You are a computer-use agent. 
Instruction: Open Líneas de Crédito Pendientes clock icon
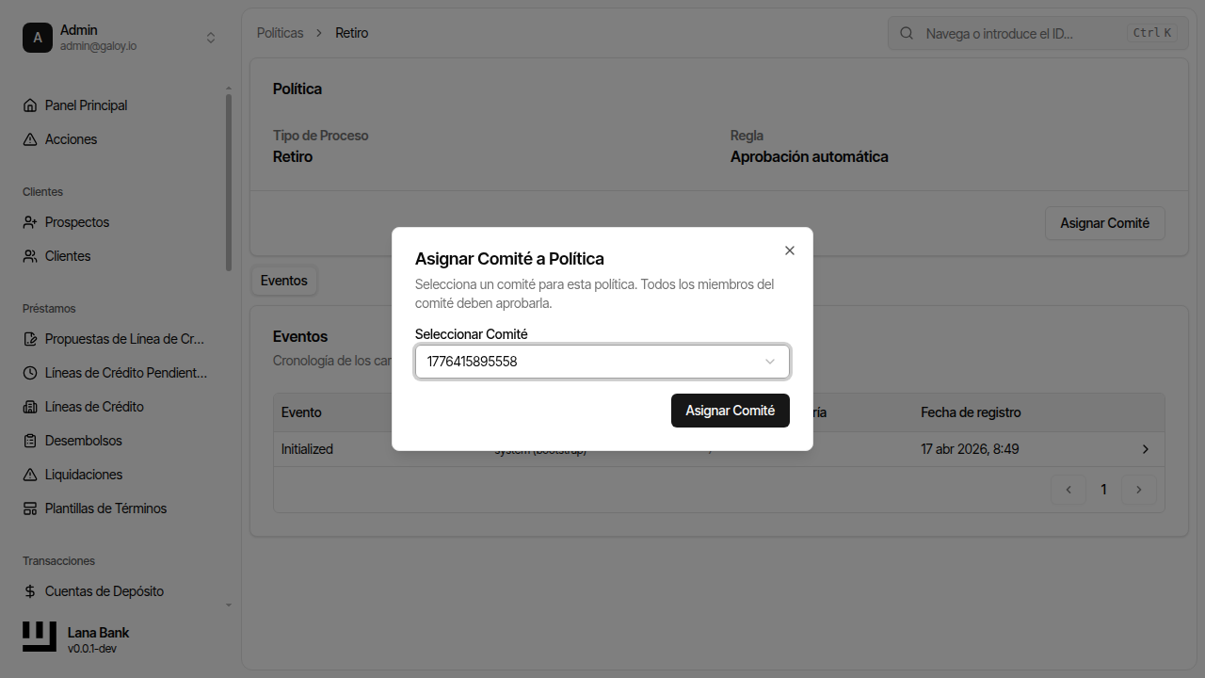coord(31,372)
